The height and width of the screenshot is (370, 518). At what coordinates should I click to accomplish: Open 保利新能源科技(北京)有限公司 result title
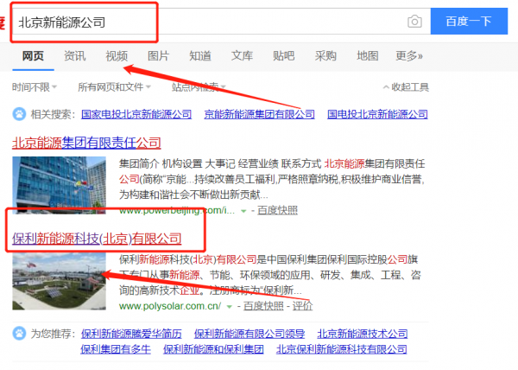click(97, 239)
